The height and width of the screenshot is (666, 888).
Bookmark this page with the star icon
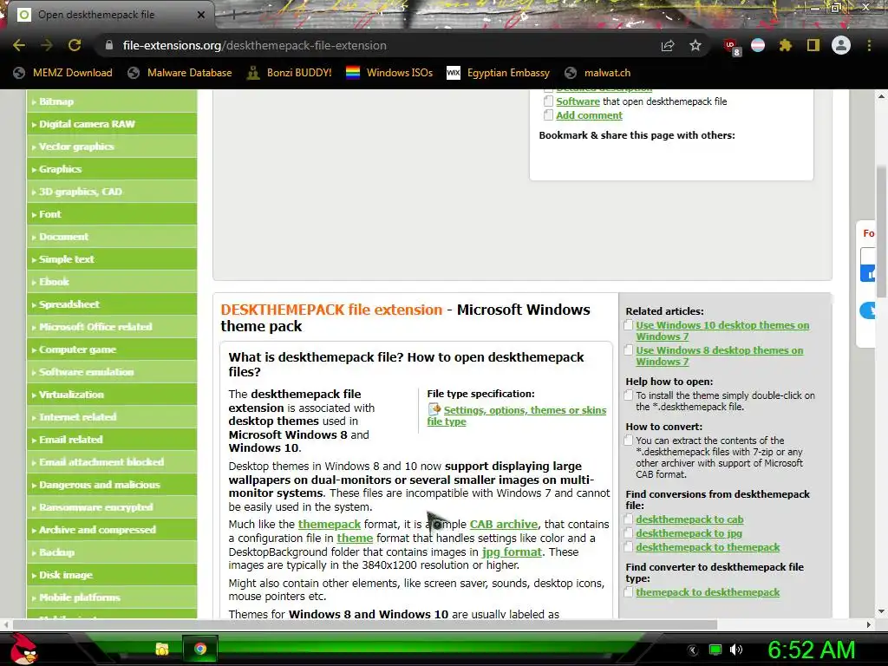click(x=695, y=45)
